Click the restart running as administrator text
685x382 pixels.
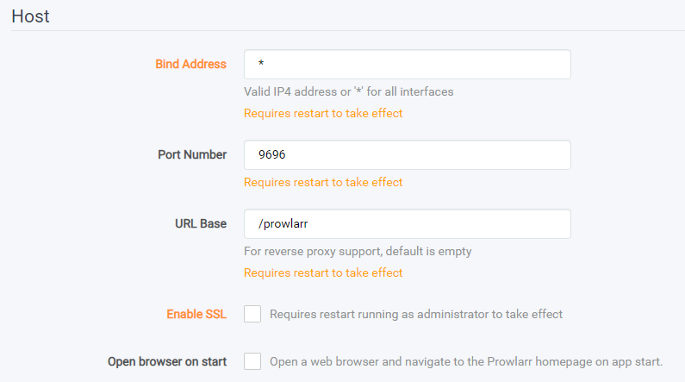[416, 314]
